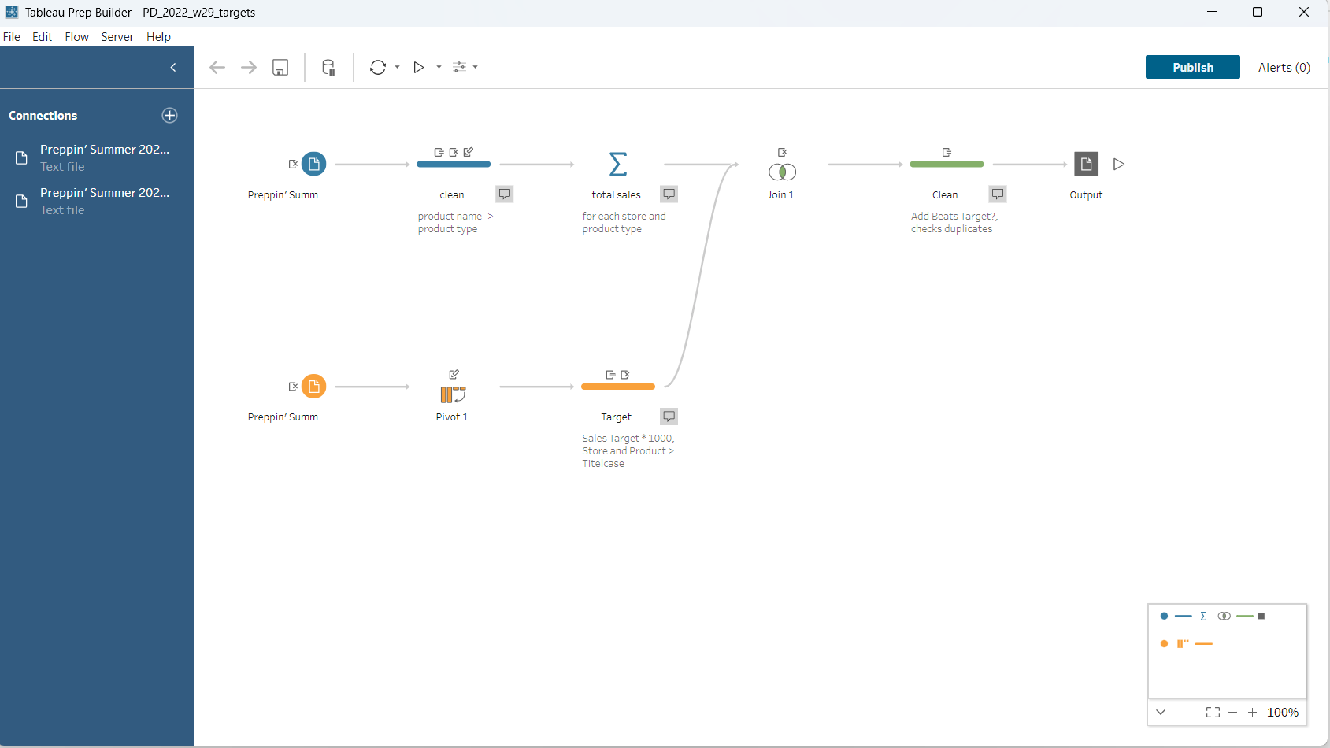The image size is (1330, 748).
Task: Click the pencil annotation above the blue clean step
Action: (469, 152)
